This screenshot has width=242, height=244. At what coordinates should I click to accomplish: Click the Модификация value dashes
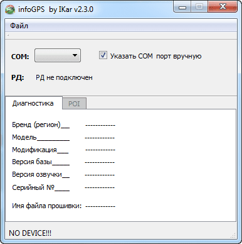(x=100, y=150)
